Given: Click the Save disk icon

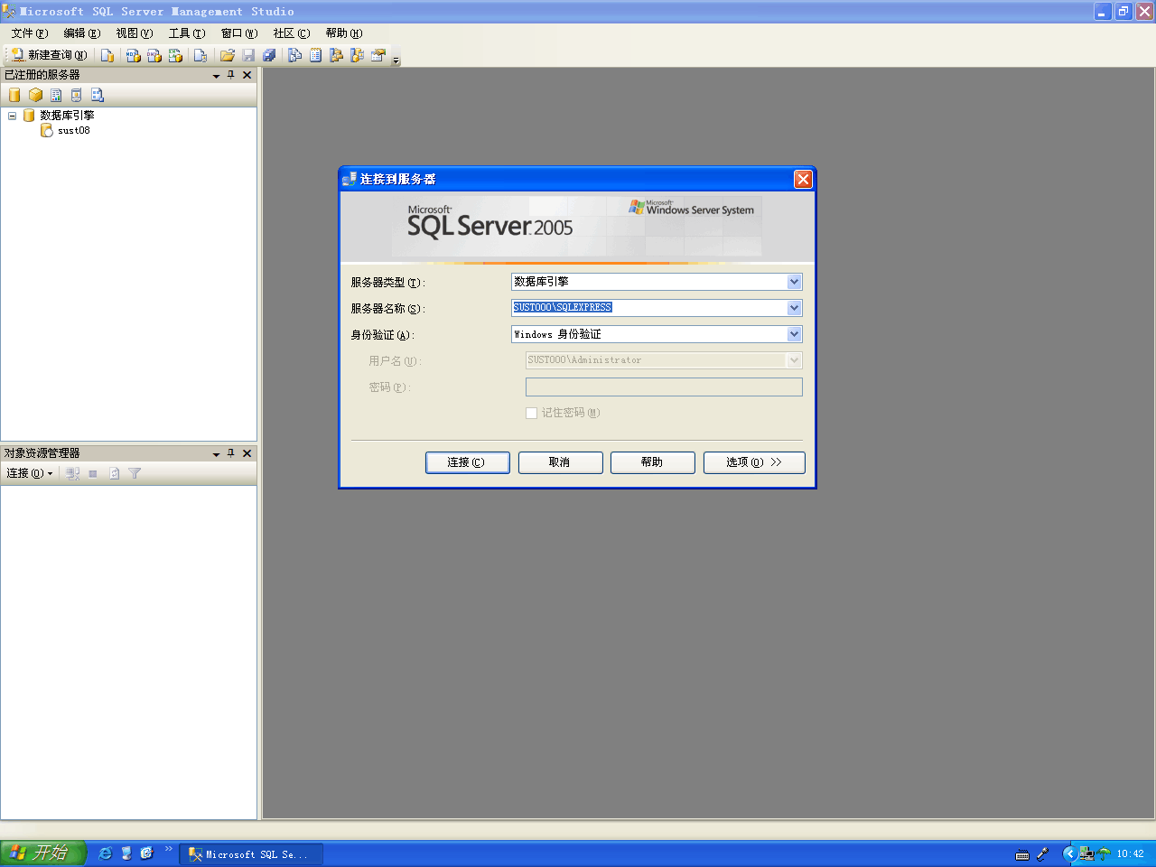Looking at the screenshot, I should 248,55.
